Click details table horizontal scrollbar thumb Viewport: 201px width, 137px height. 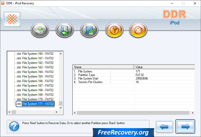pyautogui.click(x=133, y=113)
